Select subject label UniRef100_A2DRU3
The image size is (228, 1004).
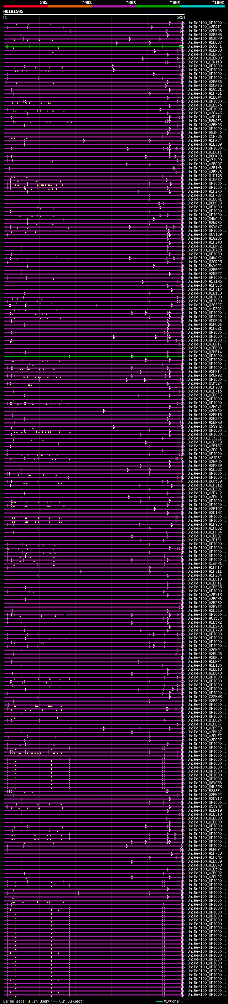click(204, 50)
